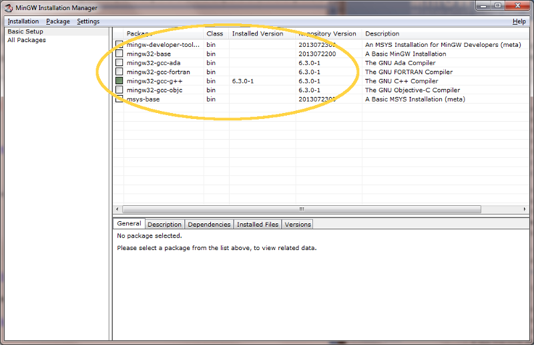Switch to the General tab
Screen dimensions: 534x345
pos(129,223)
